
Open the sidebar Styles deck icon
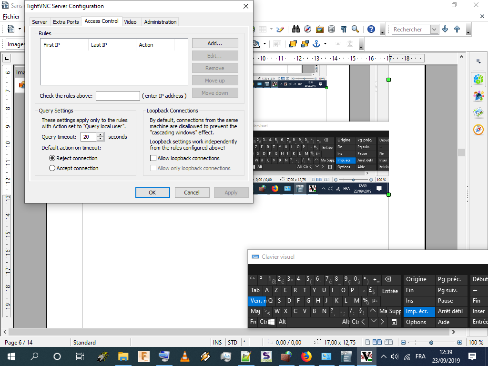coord(478,96)
